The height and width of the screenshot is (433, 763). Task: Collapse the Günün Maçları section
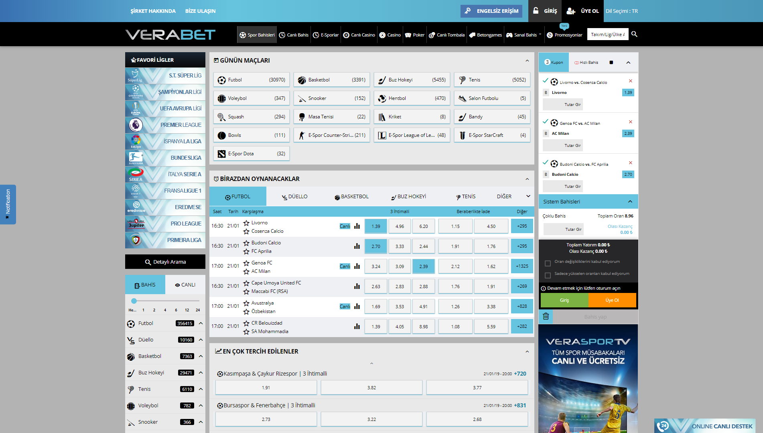(x=527, y=61)
